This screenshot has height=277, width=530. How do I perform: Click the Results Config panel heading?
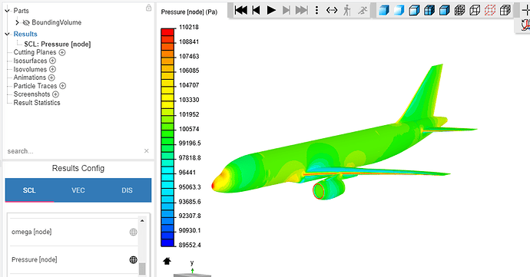click(x=78, y=168)
